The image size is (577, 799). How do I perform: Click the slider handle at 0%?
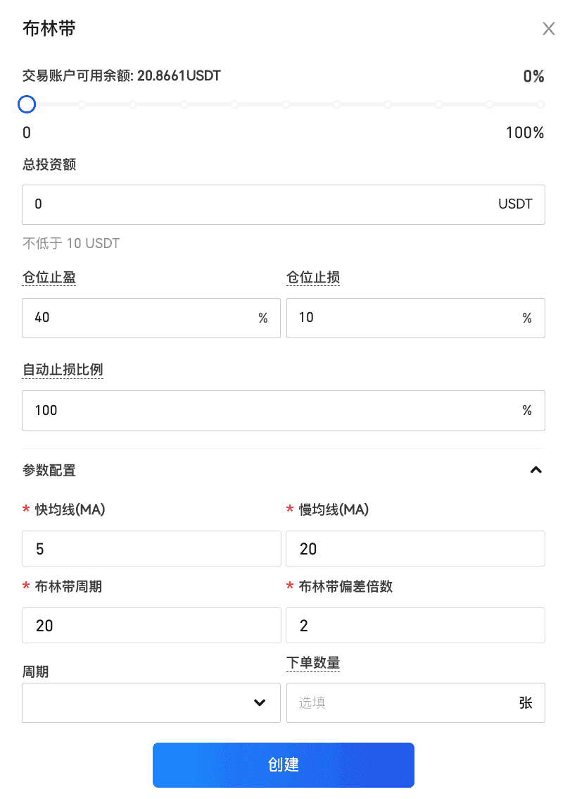[x=27, y=105]
